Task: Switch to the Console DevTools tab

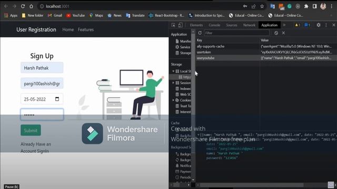Action: click(x=214, y=25)
